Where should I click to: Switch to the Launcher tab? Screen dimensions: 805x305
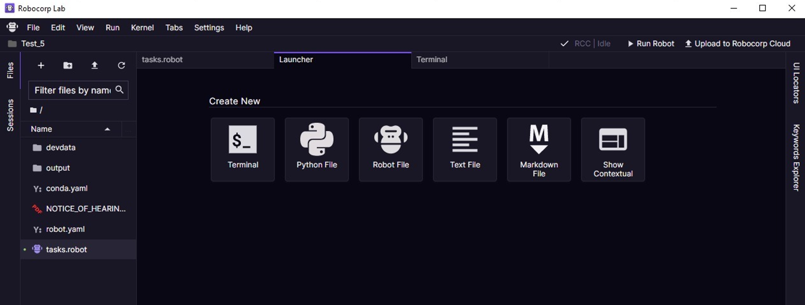[343, 60]
